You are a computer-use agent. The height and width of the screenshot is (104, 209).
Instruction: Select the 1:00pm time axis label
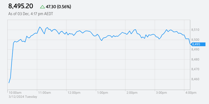click(103, 93)
